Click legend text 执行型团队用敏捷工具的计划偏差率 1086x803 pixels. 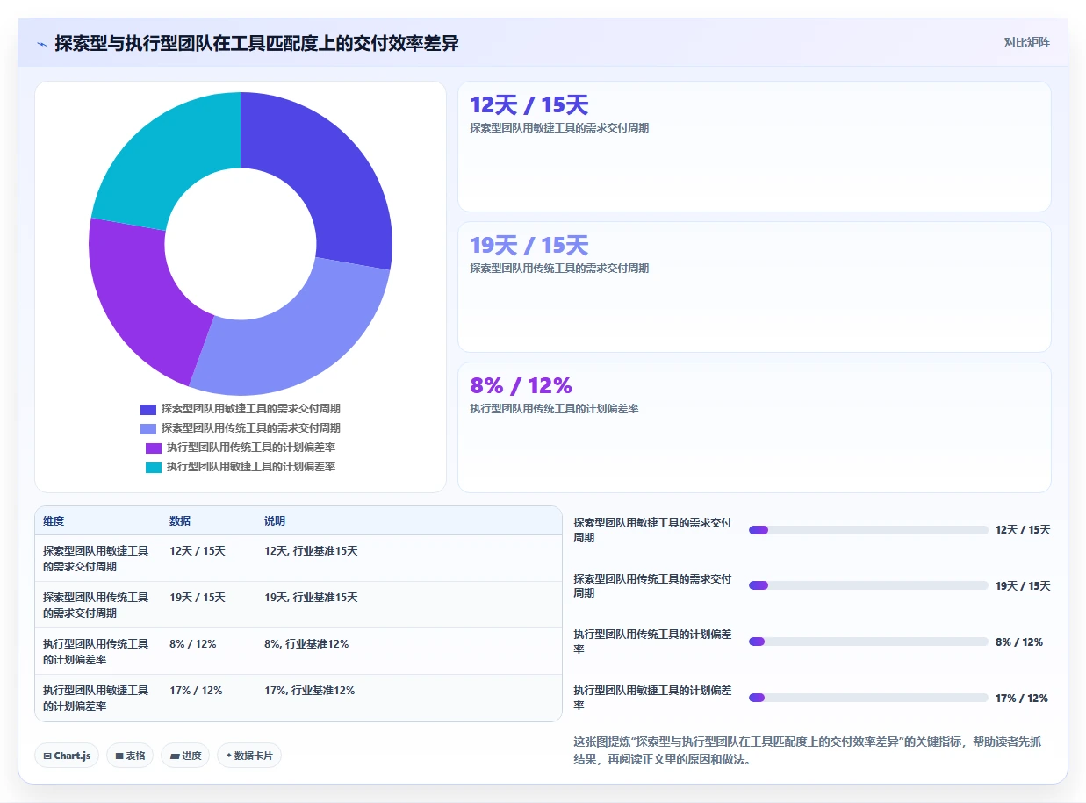(251, 467)
